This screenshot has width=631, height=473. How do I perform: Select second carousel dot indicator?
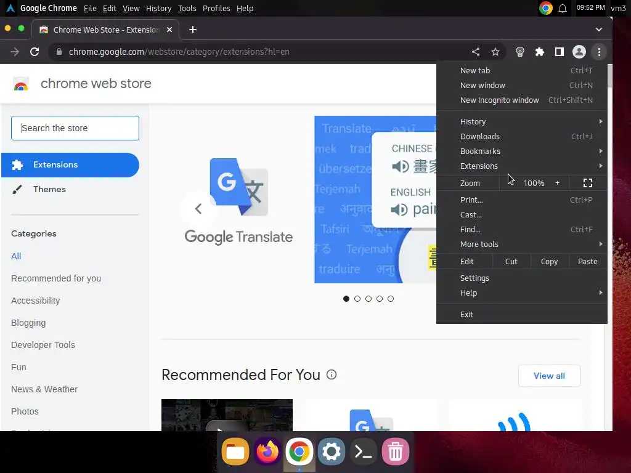click(357, 299)
